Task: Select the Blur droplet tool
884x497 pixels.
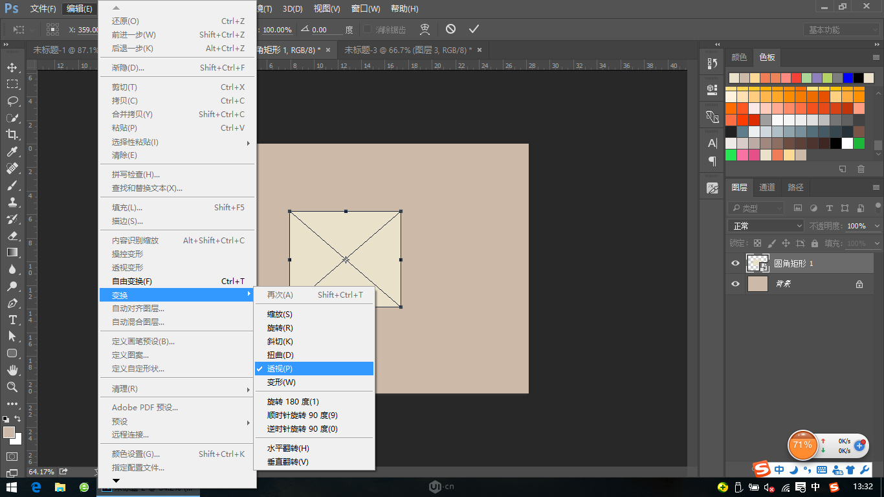Action: [x=12, y=269]
